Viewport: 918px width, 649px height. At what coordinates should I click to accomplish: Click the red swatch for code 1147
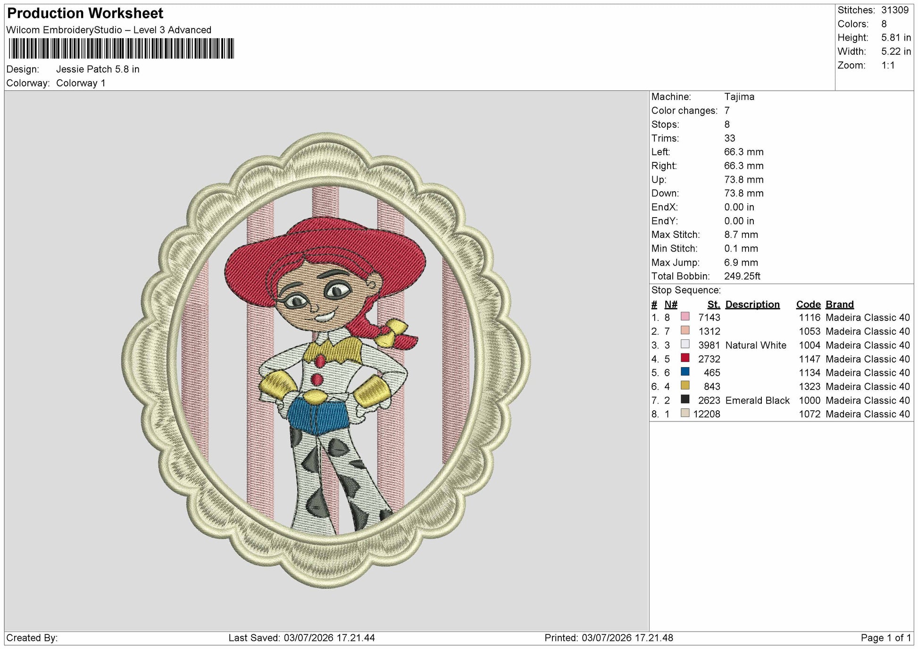click(685, 358)
